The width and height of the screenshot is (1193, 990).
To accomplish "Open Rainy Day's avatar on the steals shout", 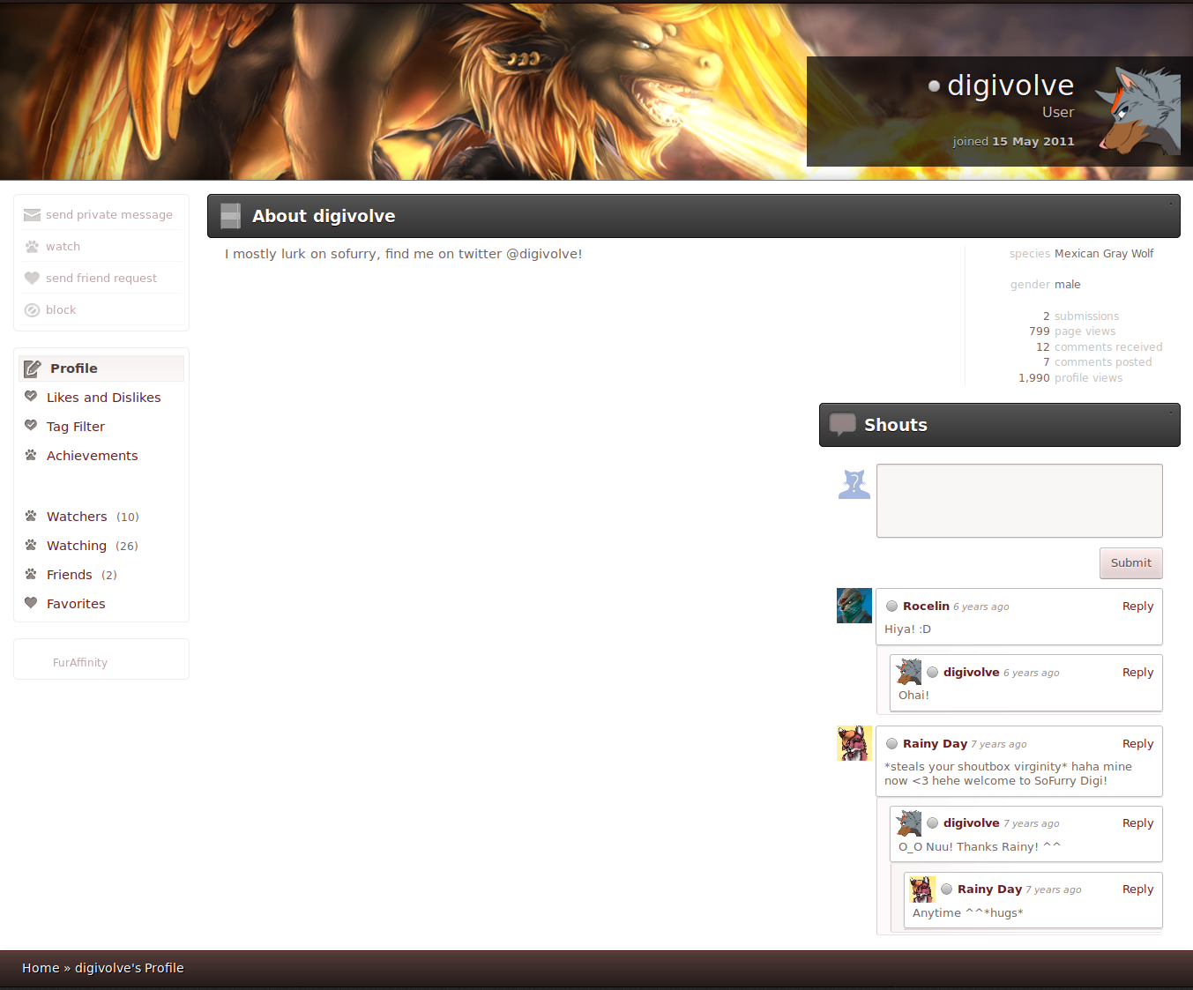I will point(854,743).
